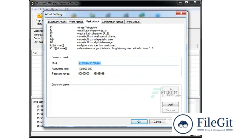Click the Remove charset button
This screenshot has width=238, height=138.
coord(170,110)
